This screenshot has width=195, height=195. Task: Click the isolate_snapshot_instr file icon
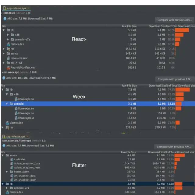click(x=12, y=168)
